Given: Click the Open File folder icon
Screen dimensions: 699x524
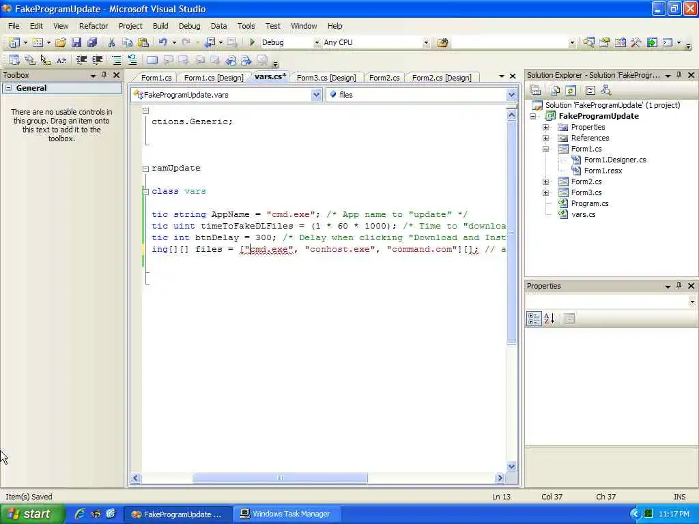Looking at the screenshot, I should tap(61, 42).
